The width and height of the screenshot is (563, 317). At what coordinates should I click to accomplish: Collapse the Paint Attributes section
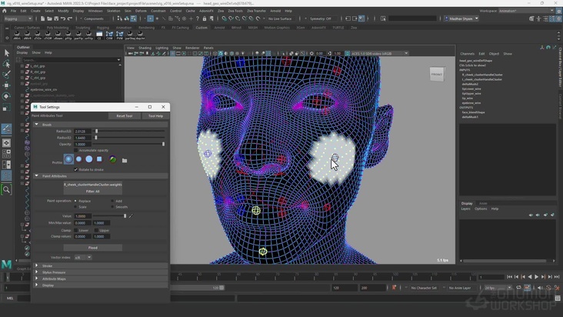[37, 176]
